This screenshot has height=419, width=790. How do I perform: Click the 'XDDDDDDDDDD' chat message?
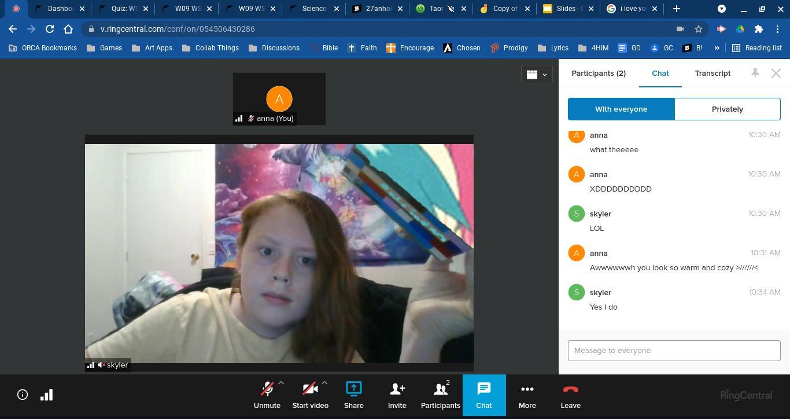coord(621,189)
